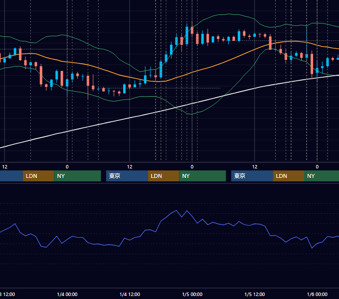Click hour label 0 above 1/6 00:00
The height and width of the screenshot is (299, 339).
coord(317,167)
